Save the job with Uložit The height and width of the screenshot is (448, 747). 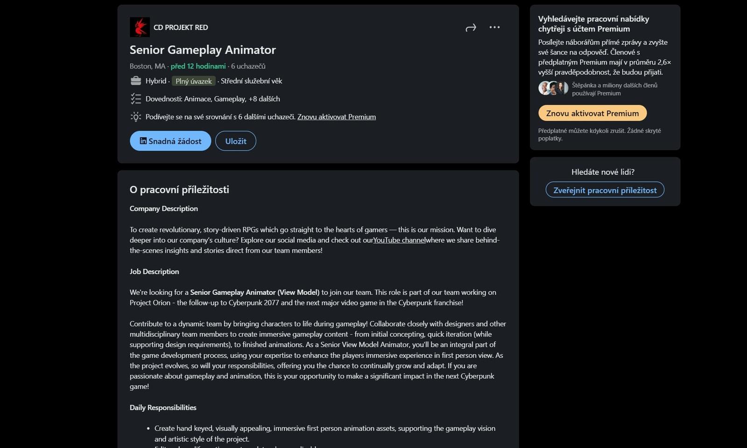[x=235, y=141]
